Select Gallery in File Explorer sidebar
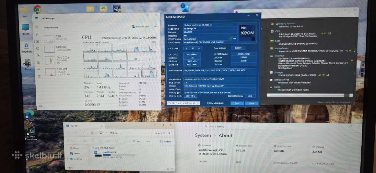This screenshot has height=173, width=376. (x=75, y=153)
